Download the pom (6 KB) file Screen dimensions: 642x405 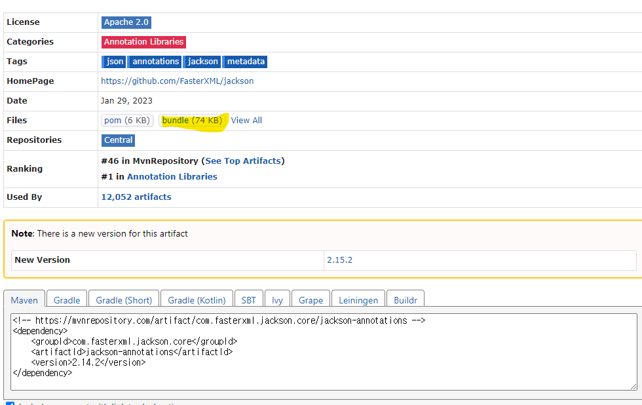click(x=127, y=121)
